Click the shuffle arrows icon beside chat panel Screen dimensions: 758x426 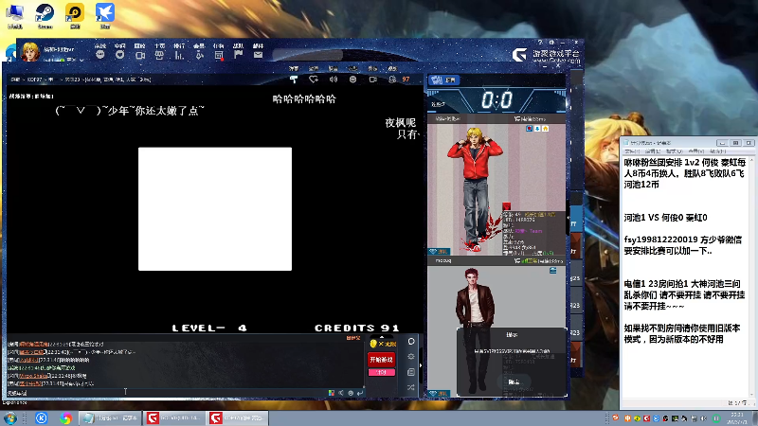click(411, 387)
